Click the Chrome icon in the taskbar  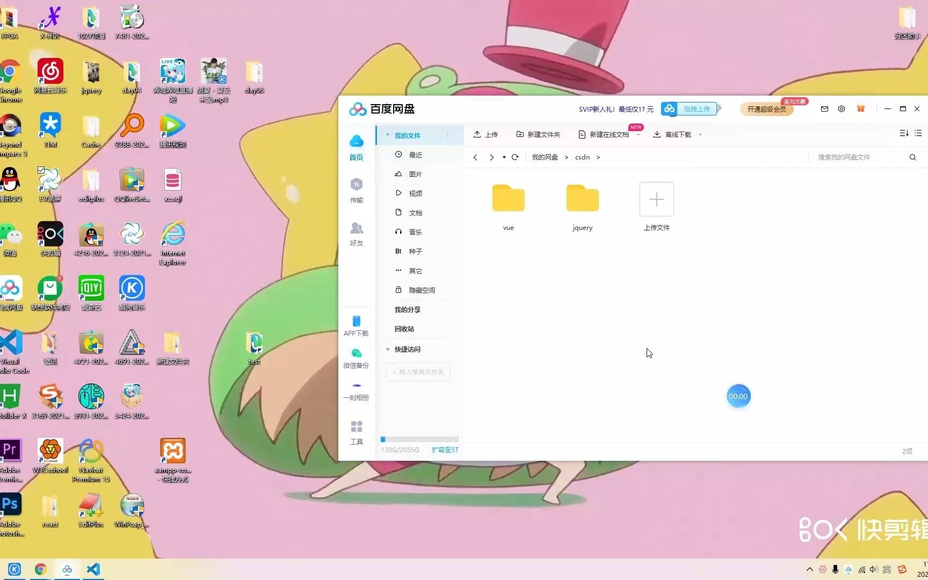(x=40, y=569)
